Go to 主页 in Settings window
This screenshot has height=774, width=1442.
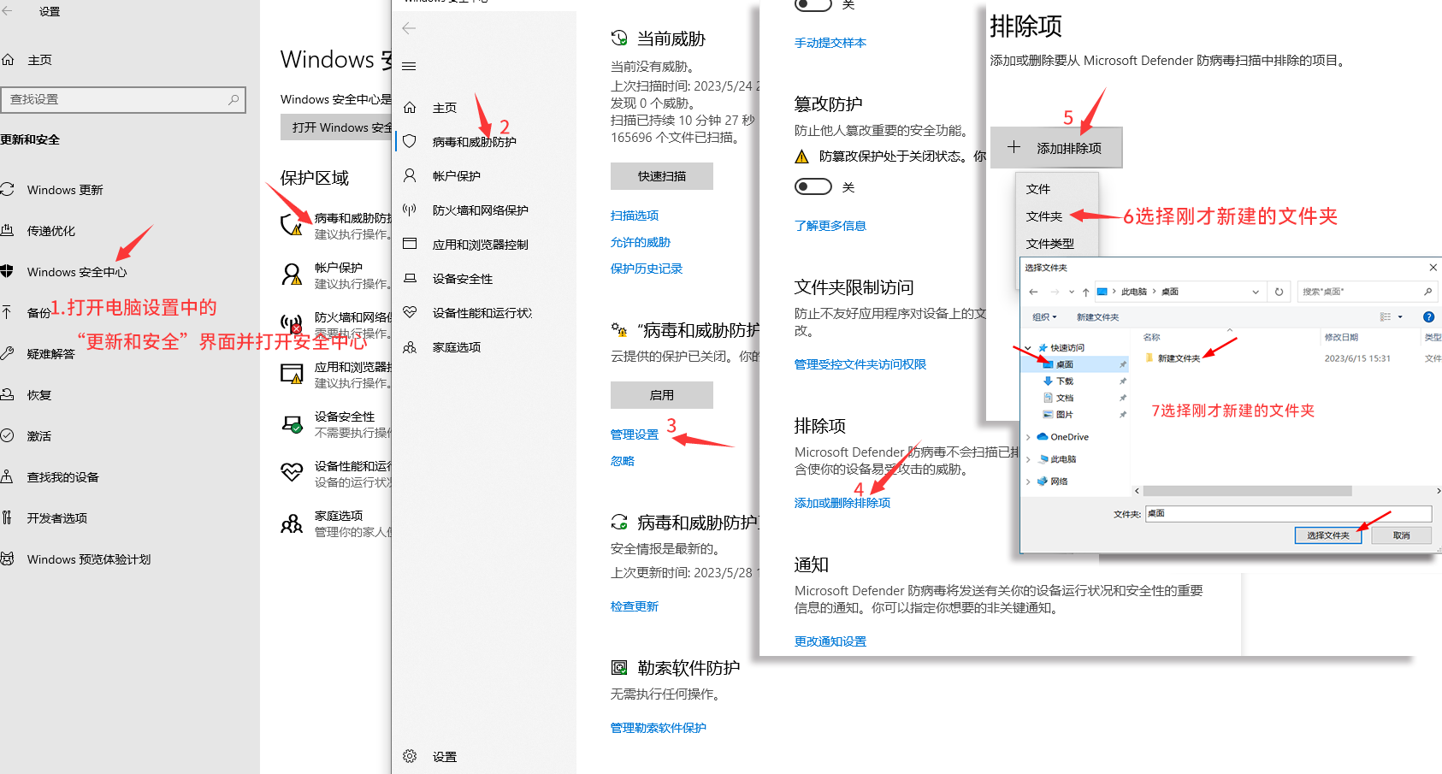tap(39, 60)
